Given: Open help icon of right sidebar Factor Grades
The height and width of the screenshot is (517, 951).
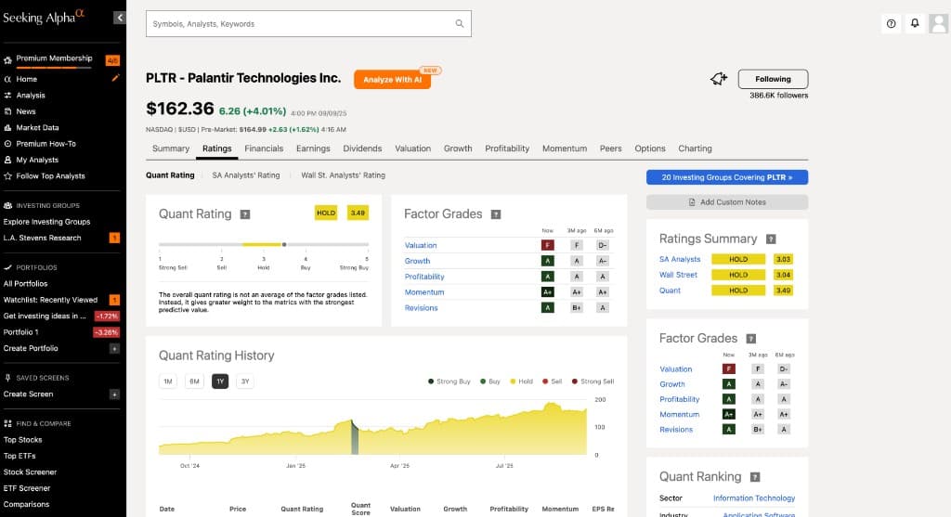Looking at the screenshot, I should point(750,339).
